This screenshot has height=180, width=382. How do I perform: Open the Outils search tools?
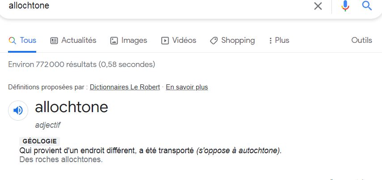361,40
